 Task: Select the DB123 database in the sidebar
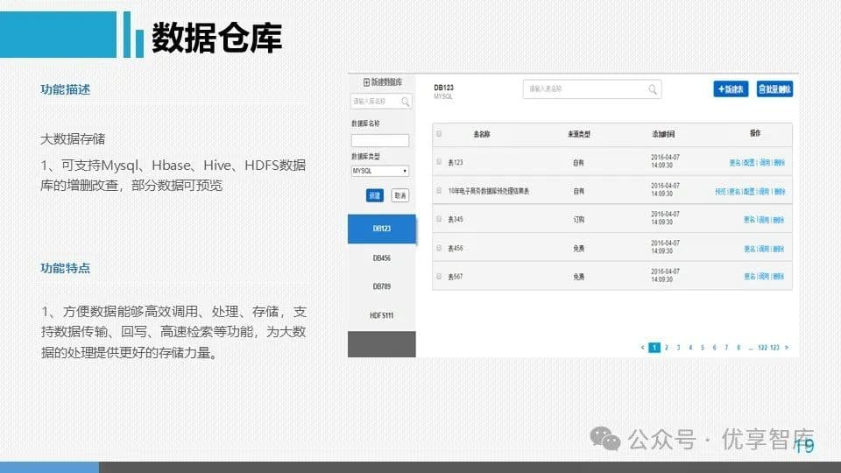tap(381, 229)
